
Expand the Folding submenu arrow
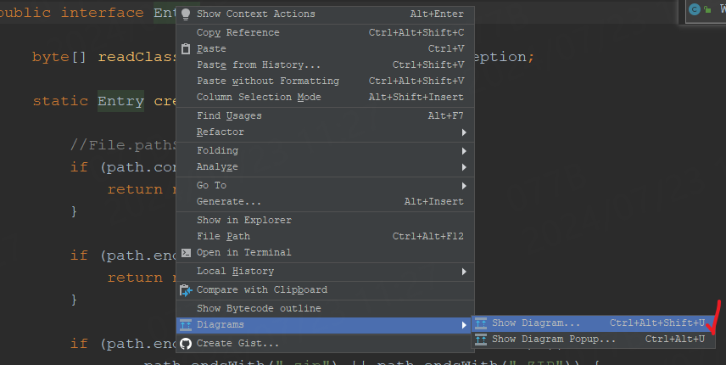coord(464,151)
